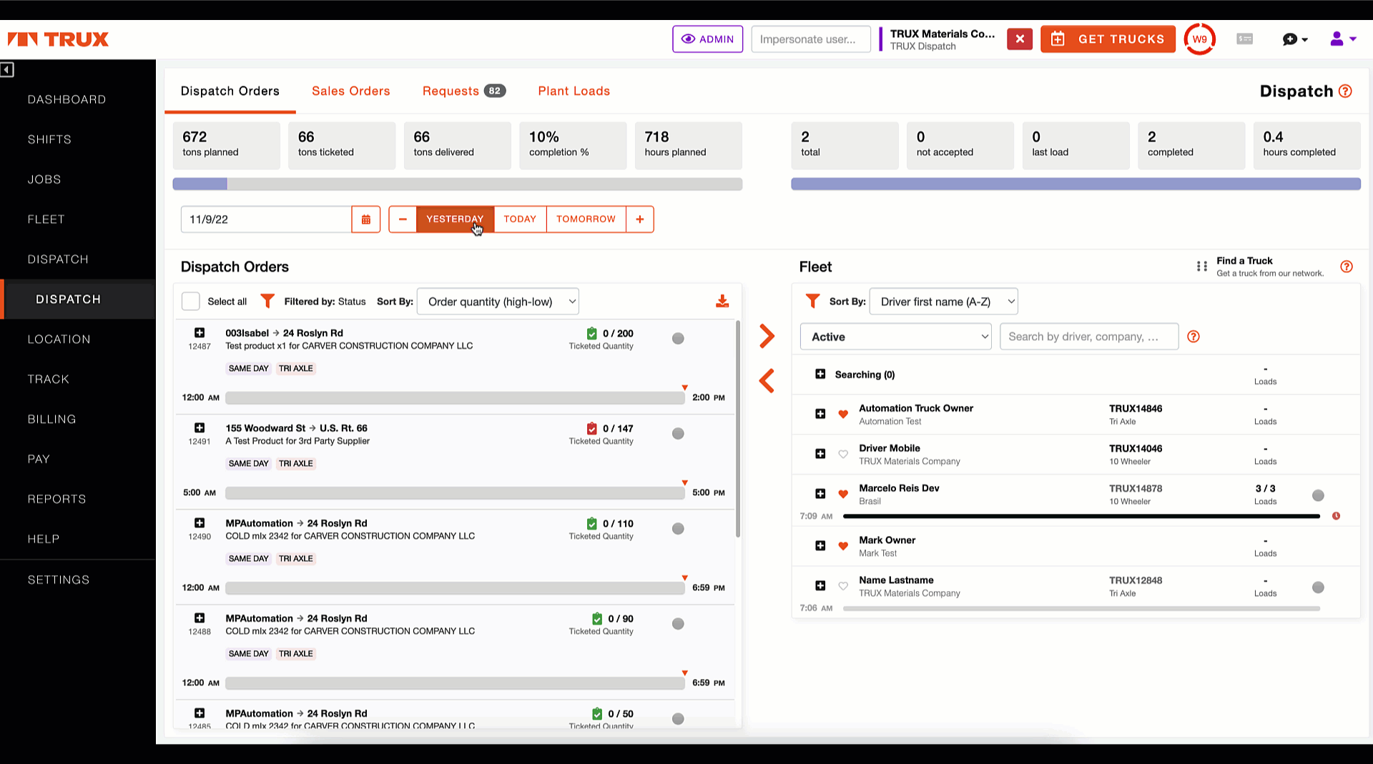Open the card icon in the header
This screenshot has width=1373, height=764.
[x=1244, y=39]
